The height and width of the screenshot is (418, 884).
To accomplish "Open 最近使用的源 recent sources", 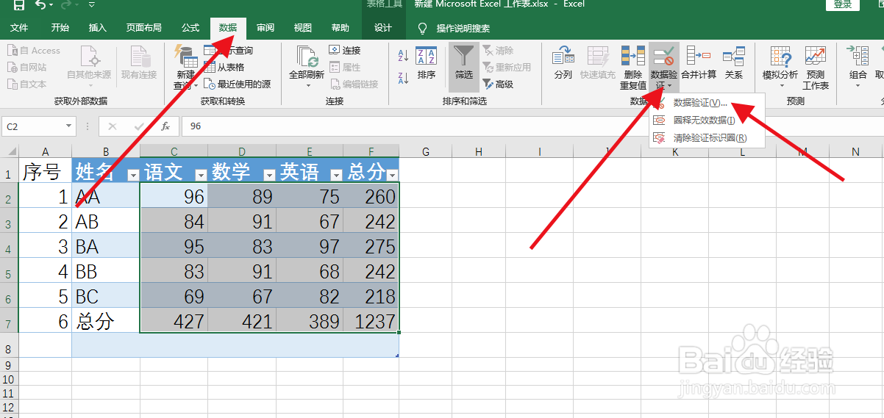I will tap(237, 84).
